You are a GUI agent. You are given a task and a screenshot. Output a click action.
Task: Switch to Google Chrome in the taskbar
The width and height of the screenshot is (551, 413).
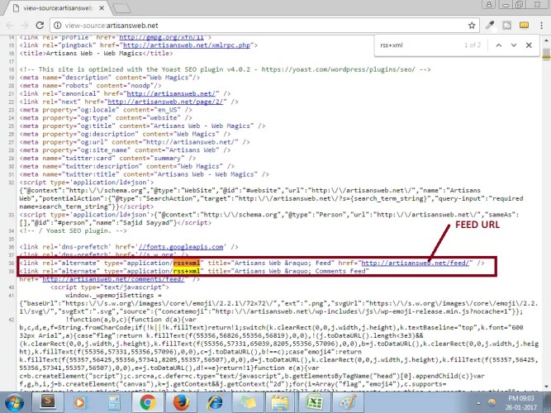click(148, 402)
